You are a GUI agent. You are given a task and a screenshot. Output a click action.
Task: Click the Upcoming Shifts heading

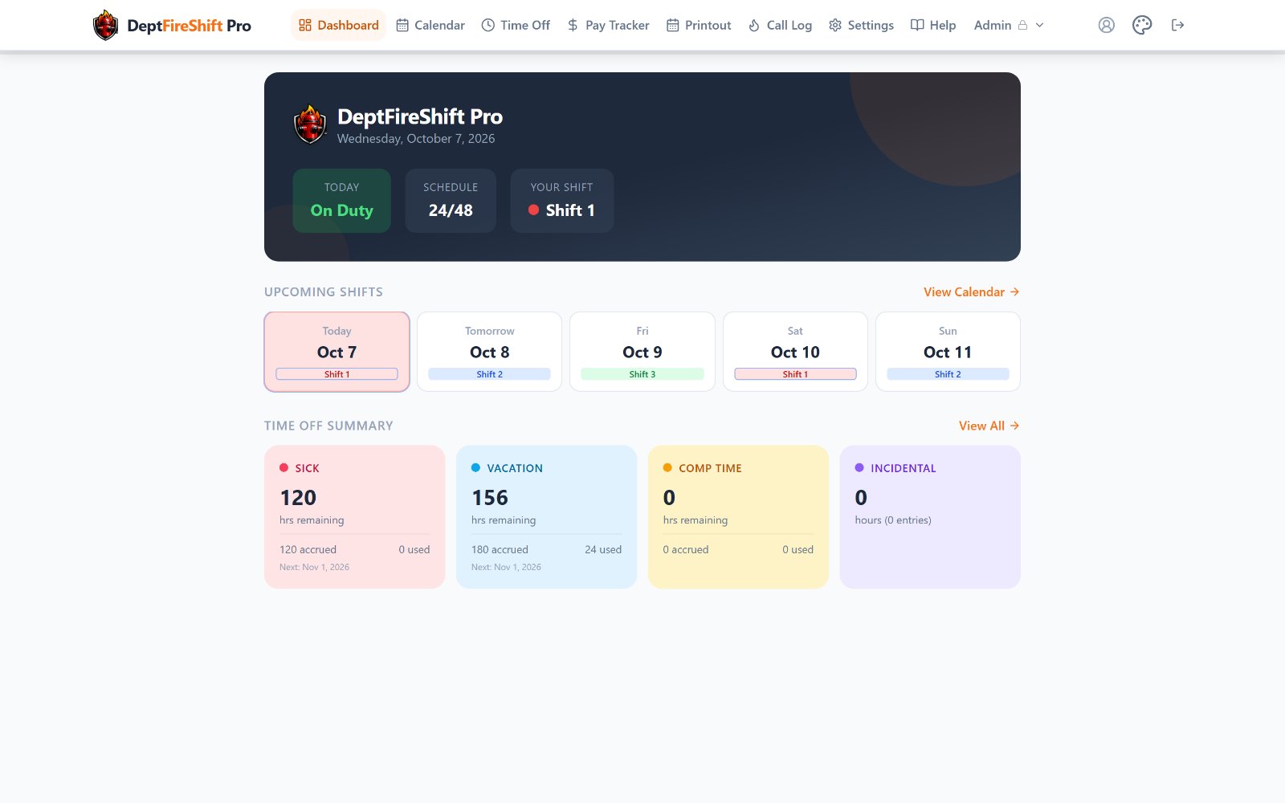coord(324,291)
